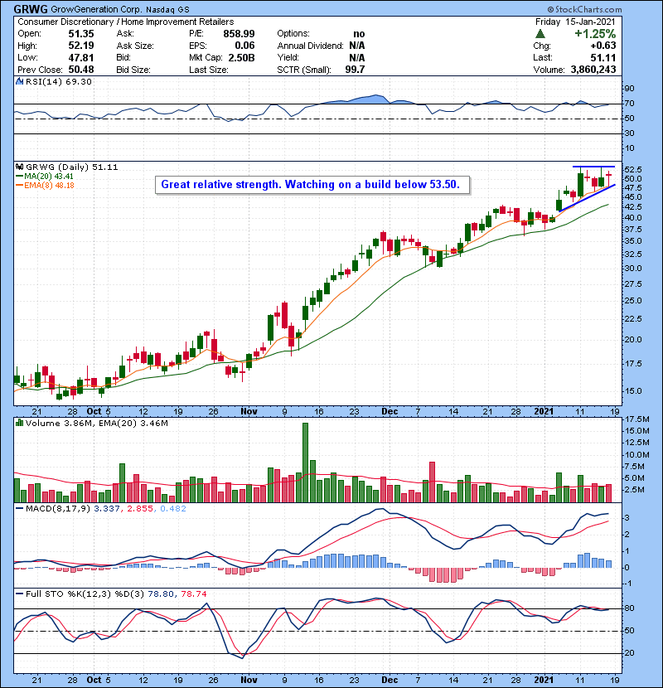The width and height of the screenshot is (663, 688).
Task: Click the 52.5 price axis label
Action: coord(632,169)
